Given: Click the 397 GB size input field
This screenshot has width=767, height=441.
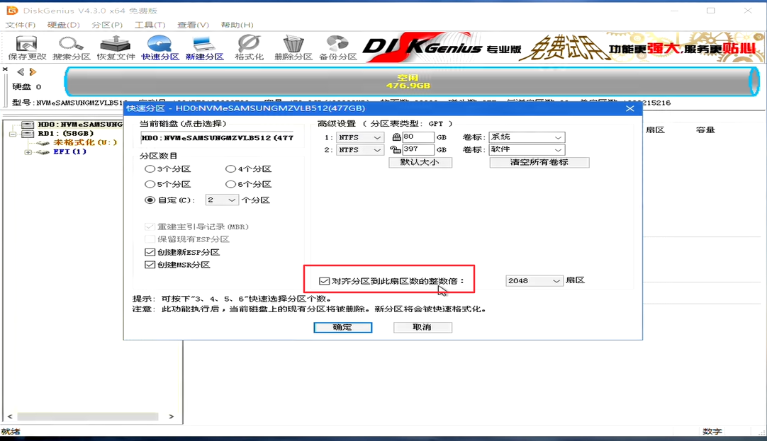Looking at the screenshot, I should pyautogui.click(x=418, y=149).
